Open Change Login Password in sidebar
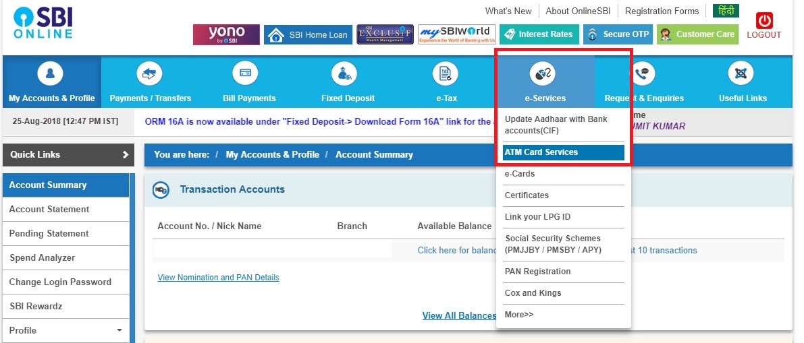 (65, 282)
